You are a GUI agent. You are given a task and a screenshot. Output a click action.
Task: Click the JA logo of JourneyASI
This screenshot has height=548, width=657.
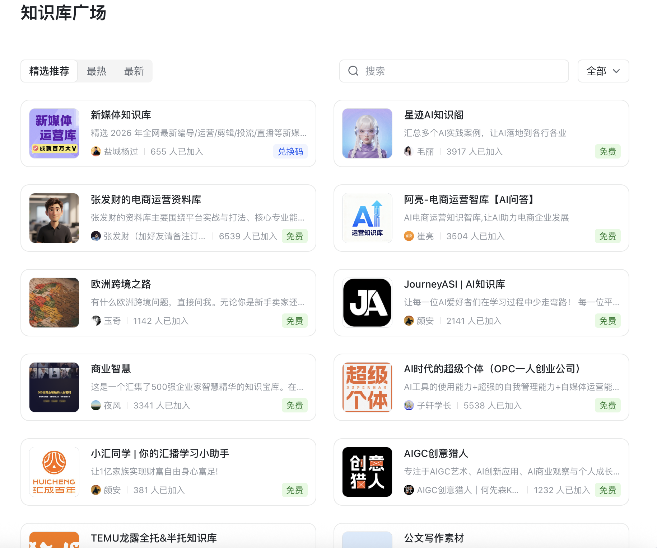[367, 303]
